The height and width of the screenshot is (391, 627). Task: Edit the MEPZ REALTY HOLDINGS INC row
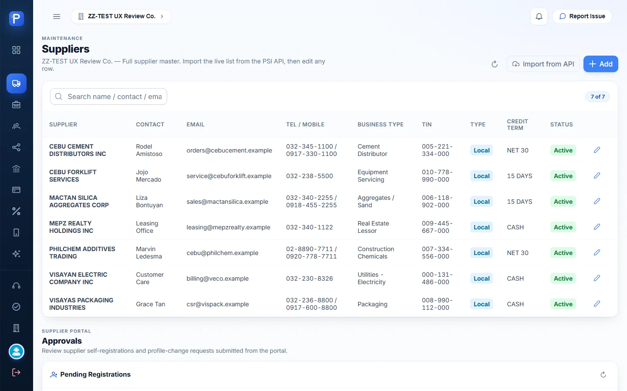[x=597, y=227]
